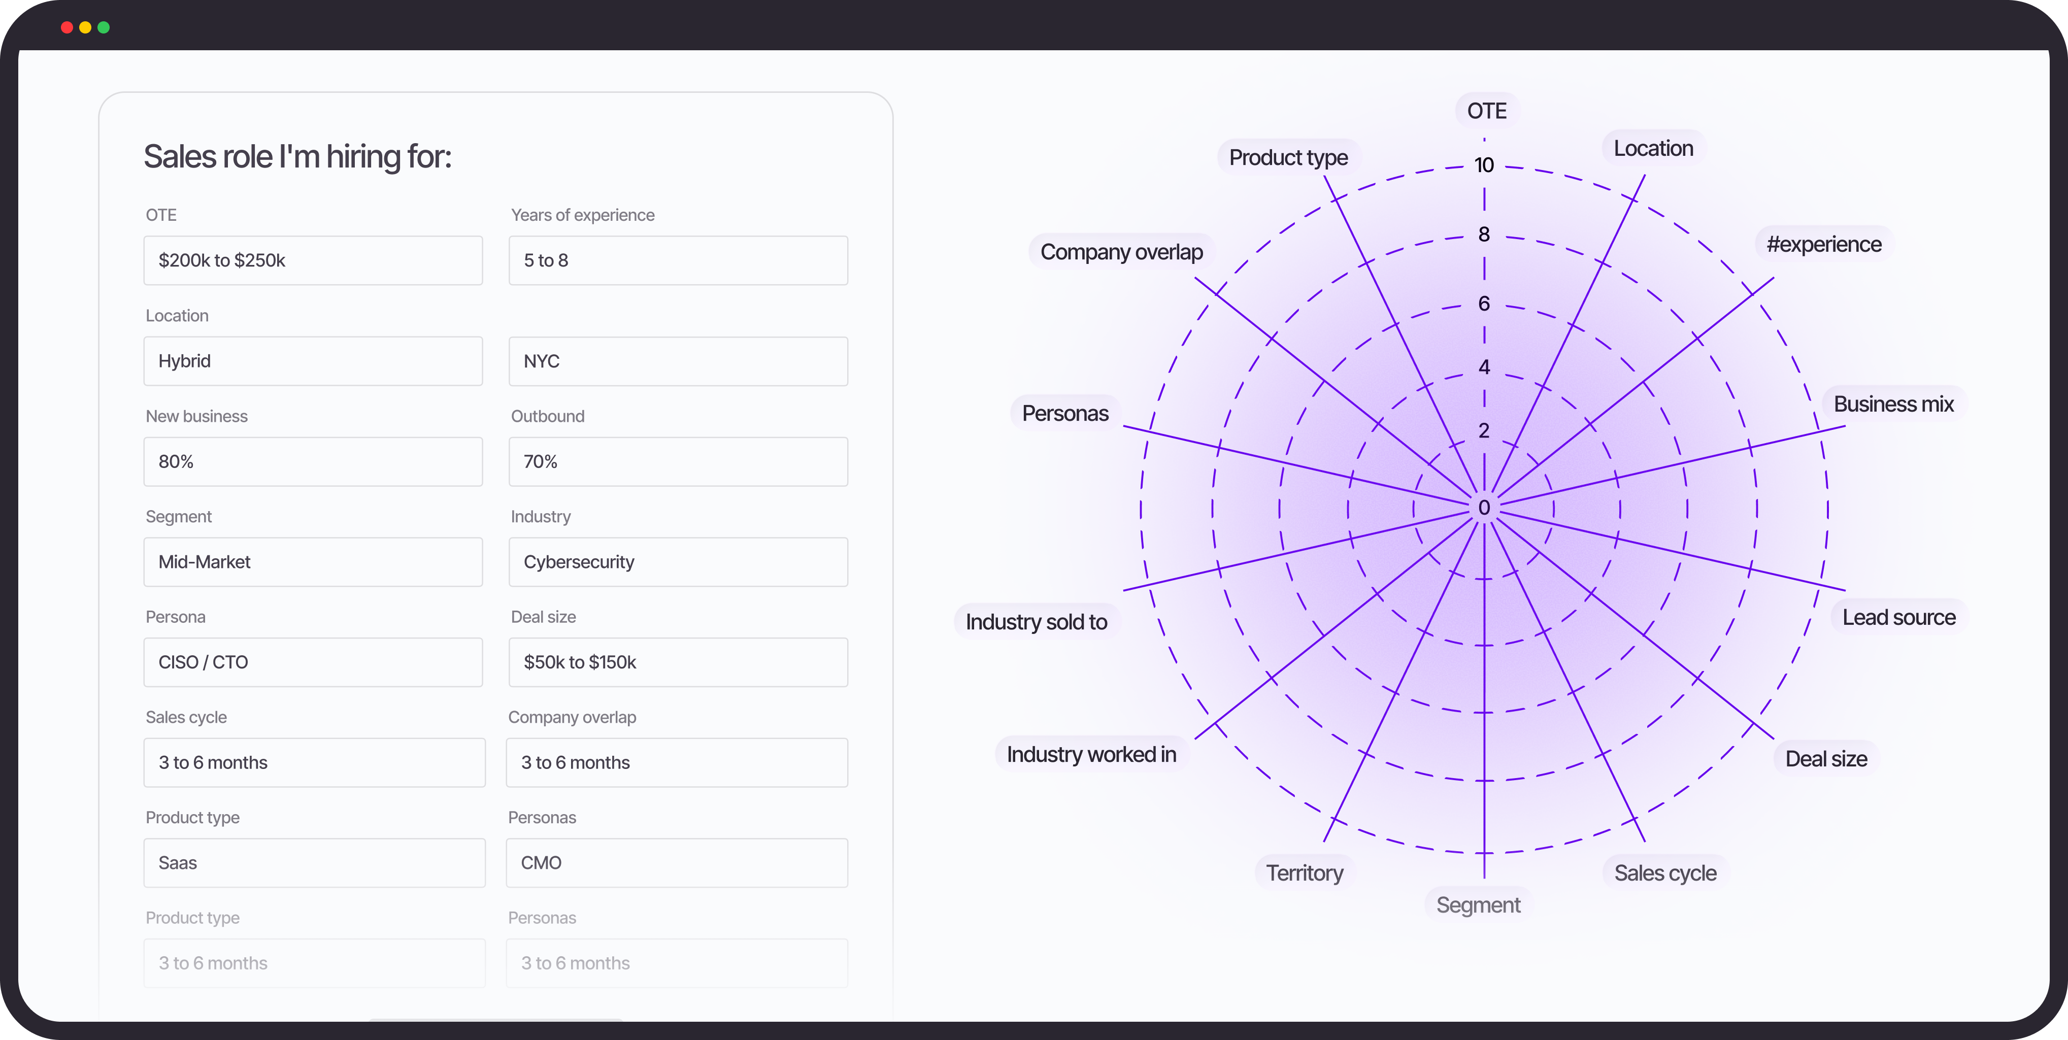The height and width of the screenshot is (1040, 2068).
Task: Click the NYC location field
Action: tap(678, 361)
